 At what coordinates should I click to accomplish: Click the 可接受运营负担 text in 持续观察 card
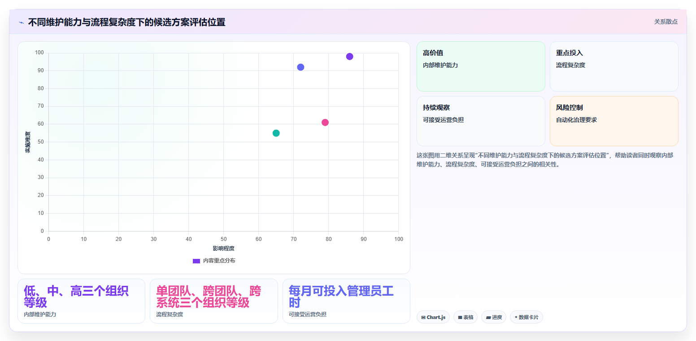(x=443, y=120)
